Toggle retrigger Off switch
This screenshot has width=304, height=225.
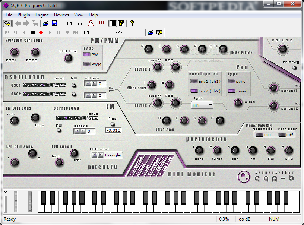coord(282,135)
